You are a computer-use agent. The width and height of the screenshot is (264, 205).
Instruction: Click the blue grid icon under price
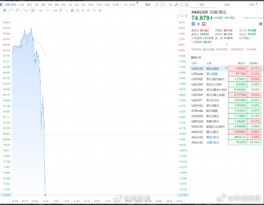(193, 24)
